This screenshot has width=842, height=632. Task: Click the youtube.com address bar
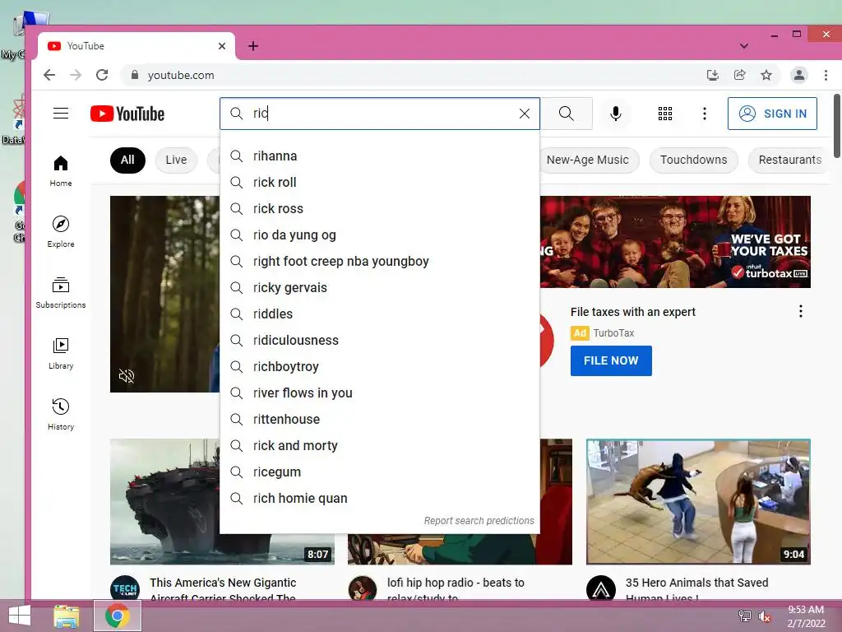pos(414,75)
